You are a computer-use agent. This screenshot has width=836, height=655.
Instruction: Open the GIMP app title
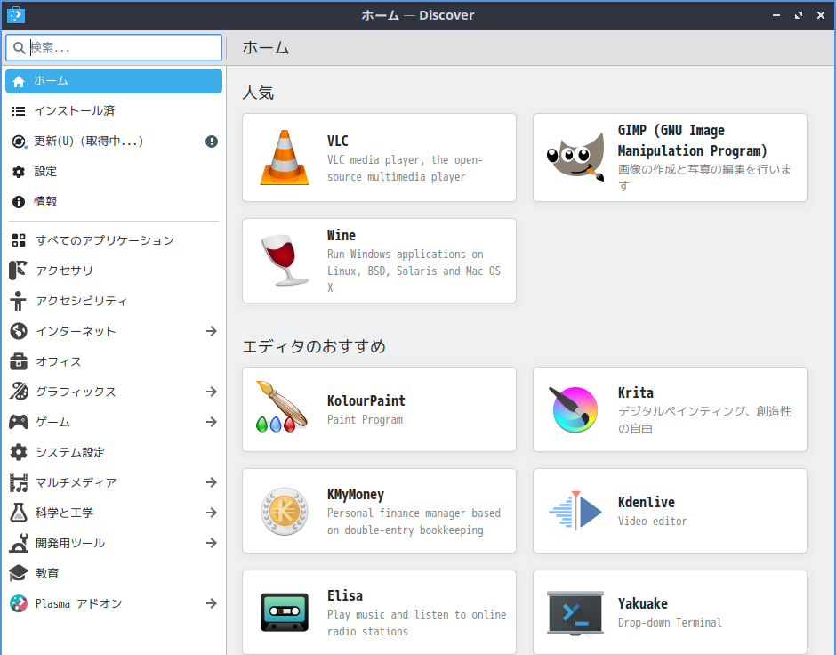tap(692, 141)
